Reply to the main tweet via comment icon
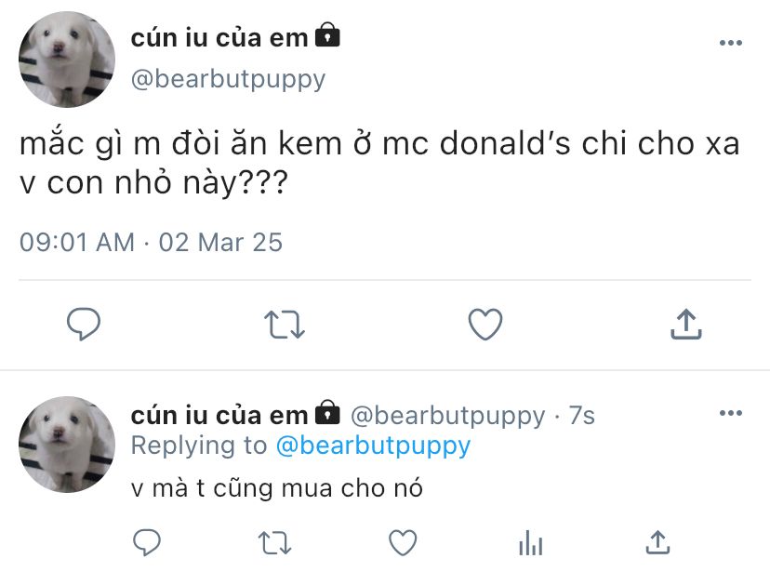Viewport: 770px width, 572px height. click(x=84, y=324)
